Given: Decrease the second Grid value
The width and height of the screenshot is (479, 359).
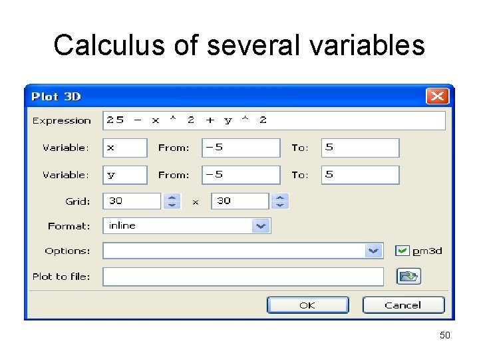Looking at the screenshot, I should [281, 205].
